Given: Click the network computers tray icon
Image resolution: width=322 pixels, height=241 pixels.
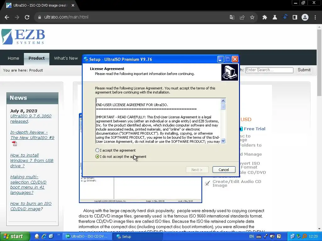Looking at the screenshot, I should click(x=292, y=237).
